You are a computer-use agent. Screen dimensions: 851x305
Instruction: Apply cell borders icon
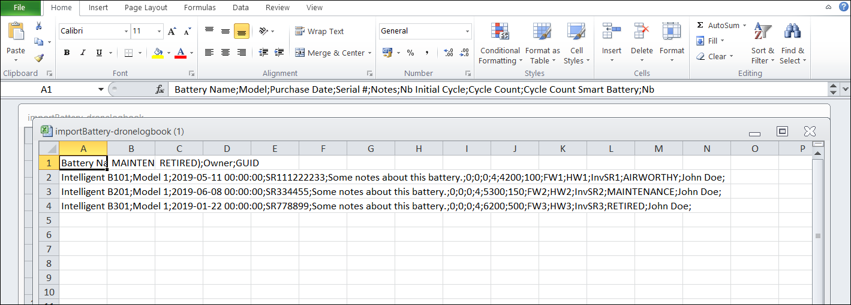(x=128, y=53)
